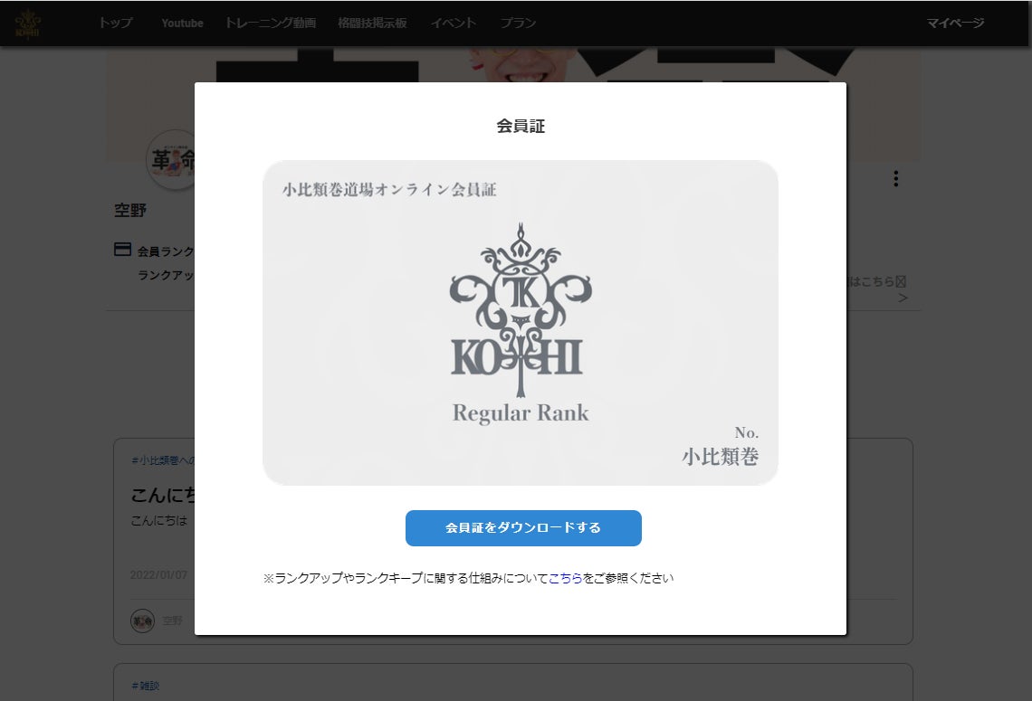
Task: Click the 空野 author name on the post
Action: click(x=172, y=620)
